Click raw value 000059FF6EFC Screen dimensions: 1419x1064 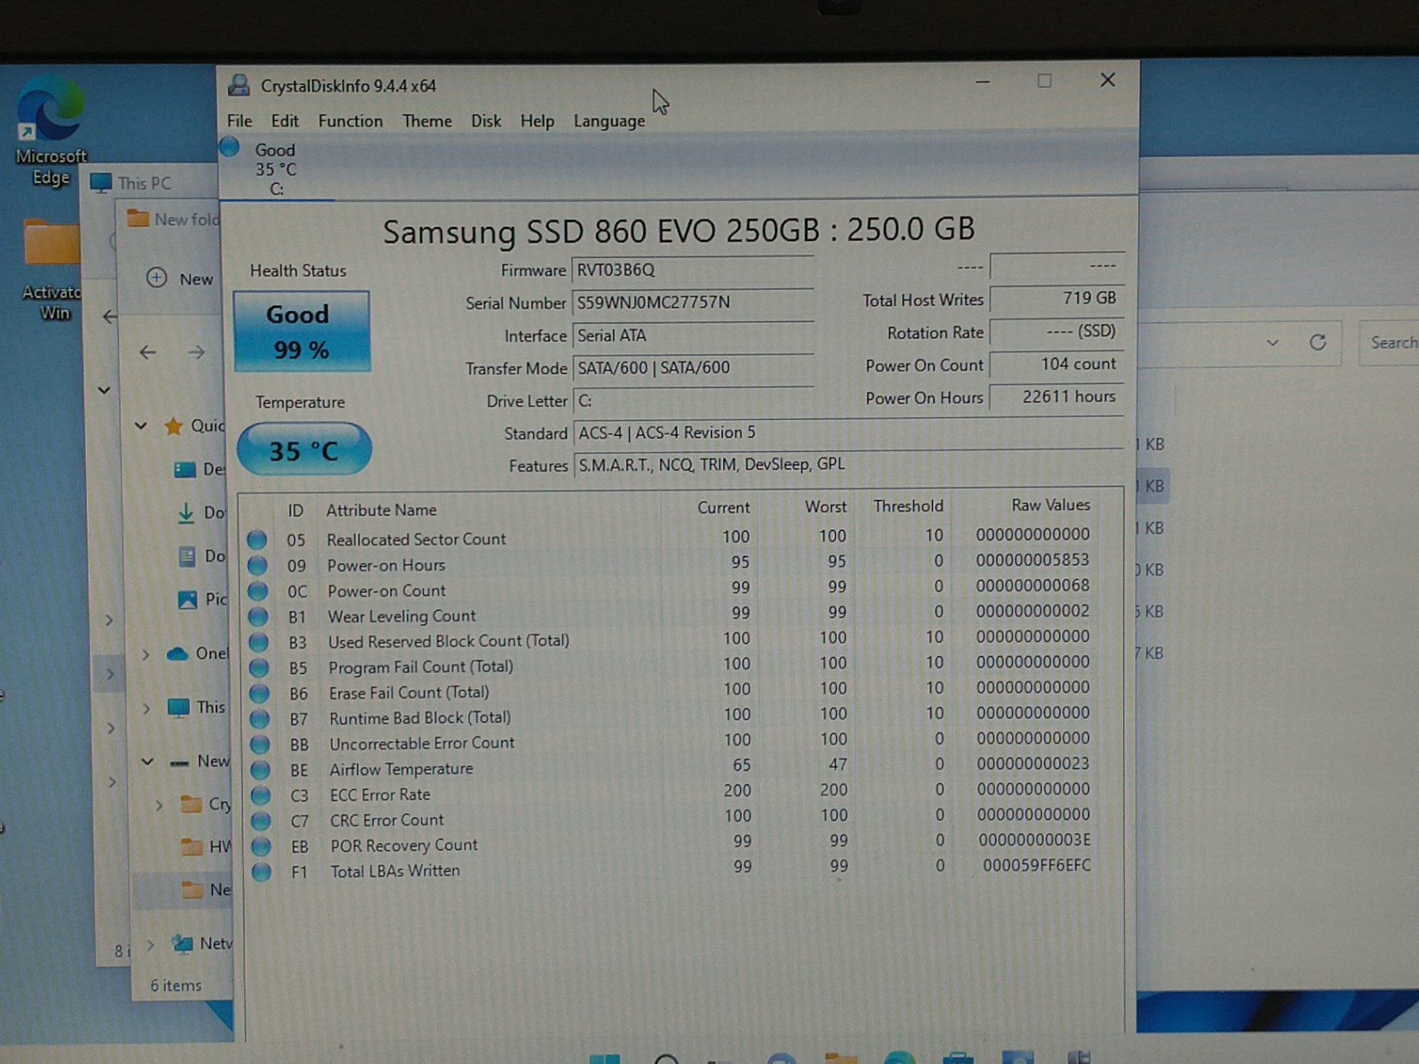[1037, 865]
